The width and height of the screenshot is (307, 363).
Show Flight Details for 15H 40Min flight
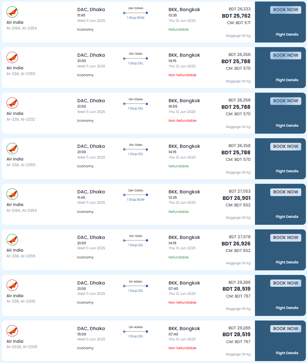click(287, 353)
